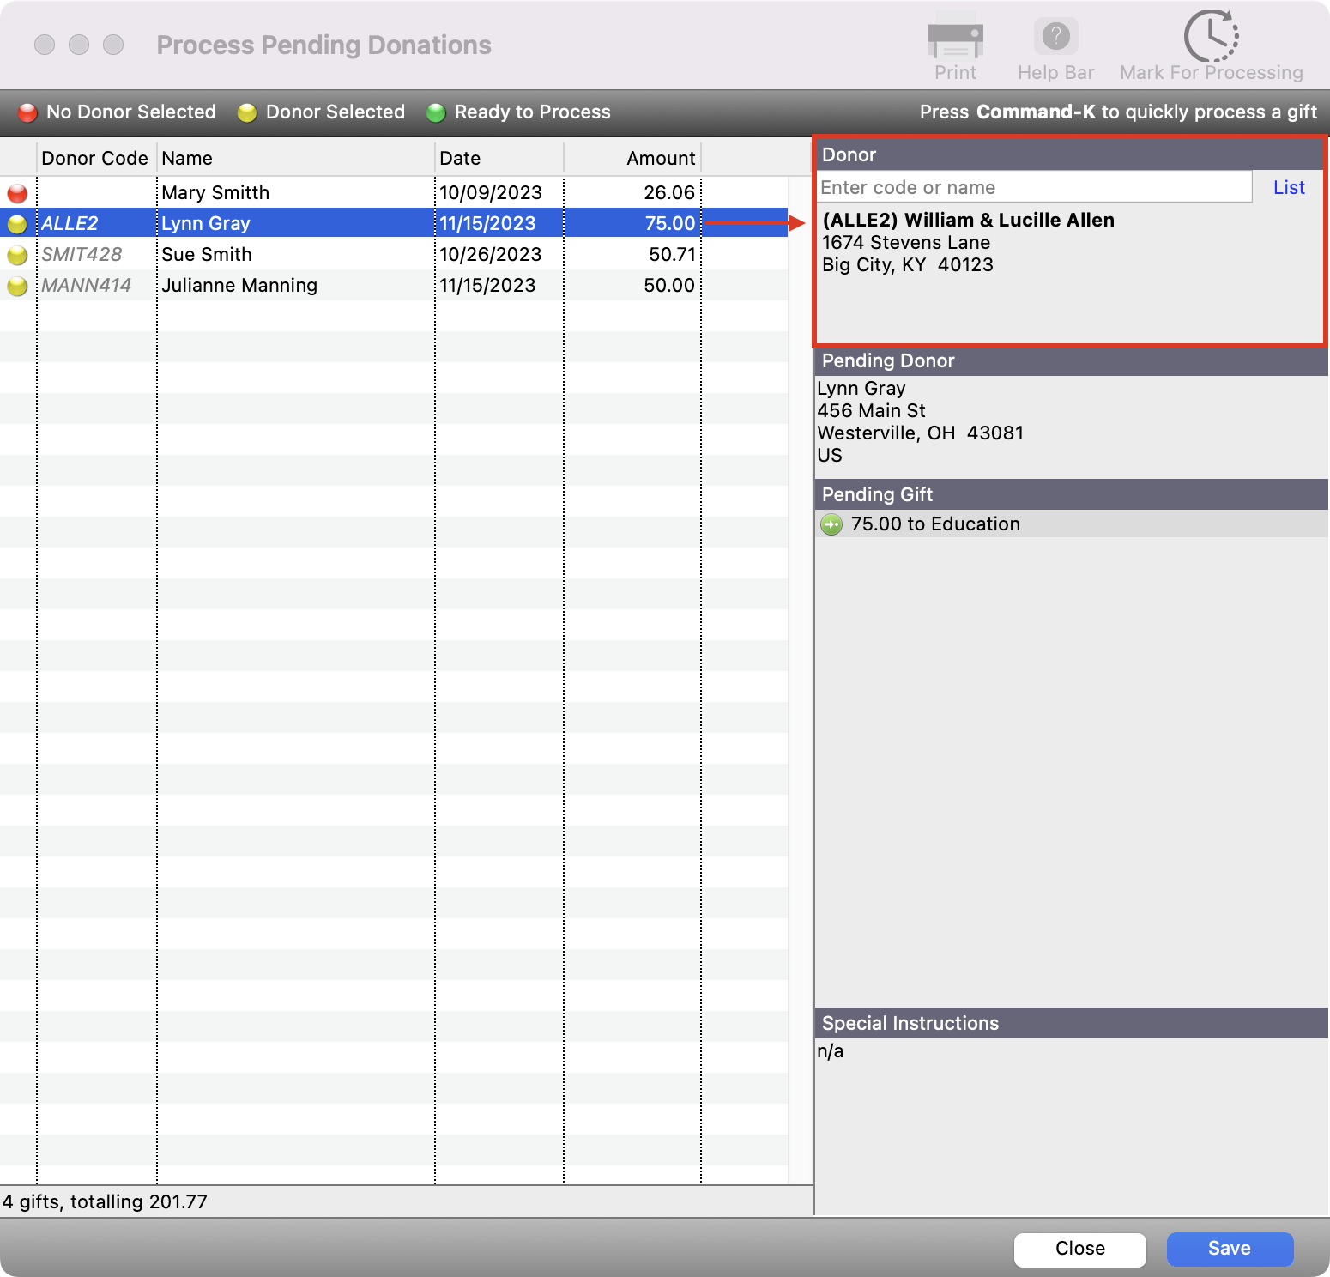The image size is (1330, 1277).
Task: Click the Donor Selected yellow legend indicator
Action: tap(248, 112)
